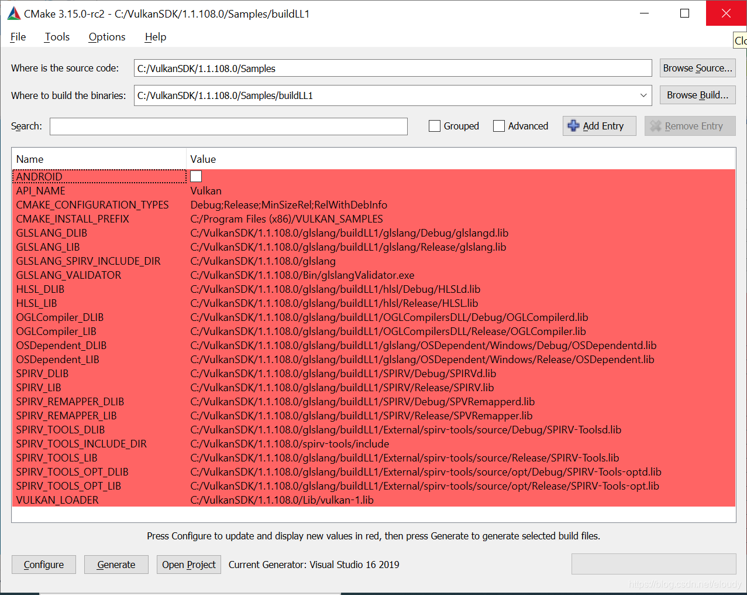Edit the SPIRV.lib release path value
747x595 pixels.
(342, 388)
